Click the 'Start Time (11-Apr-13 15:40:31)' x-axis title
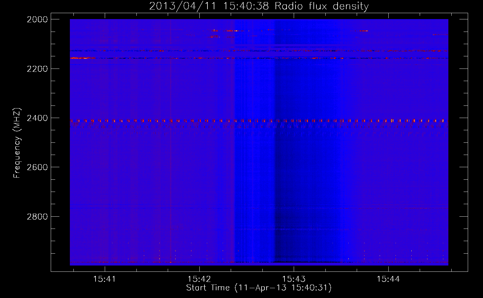Viewport: 483px width, 298px height. 259,288
